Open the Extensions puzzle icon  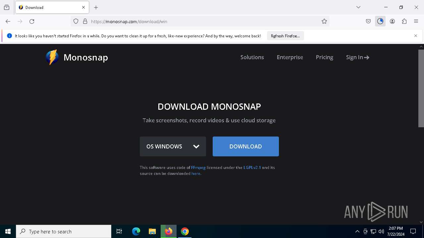point(404,21)
